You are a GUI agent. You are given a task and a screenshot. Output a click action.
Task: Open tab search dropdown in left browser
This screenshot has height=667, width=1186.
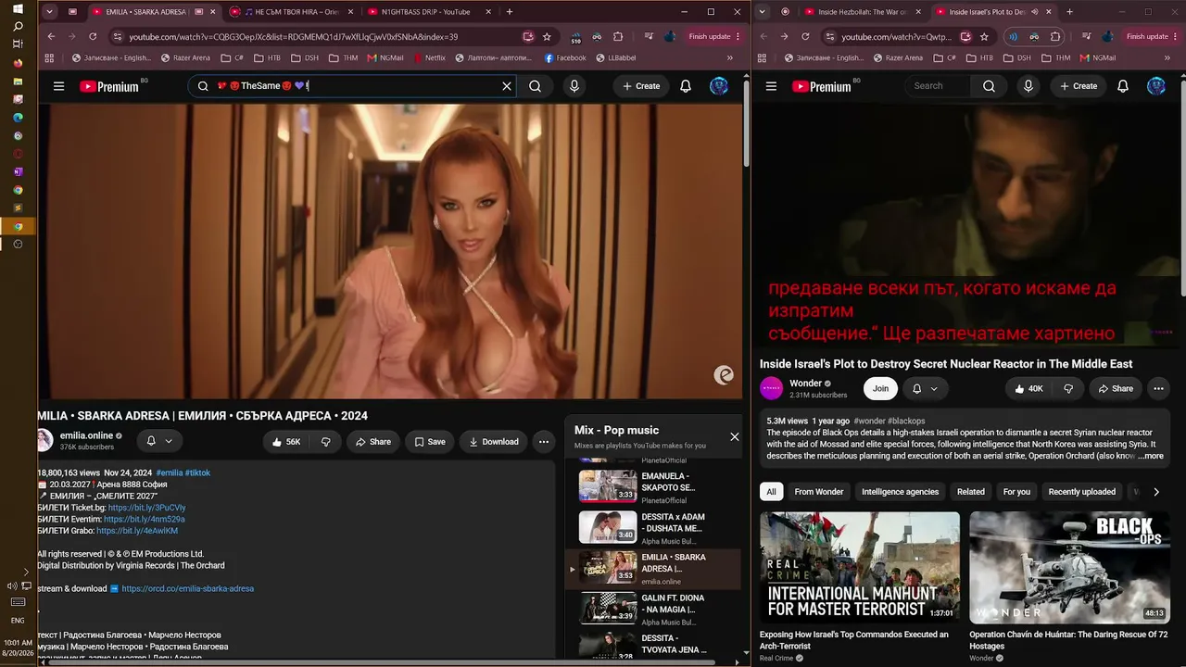click(x=50, y=12)
